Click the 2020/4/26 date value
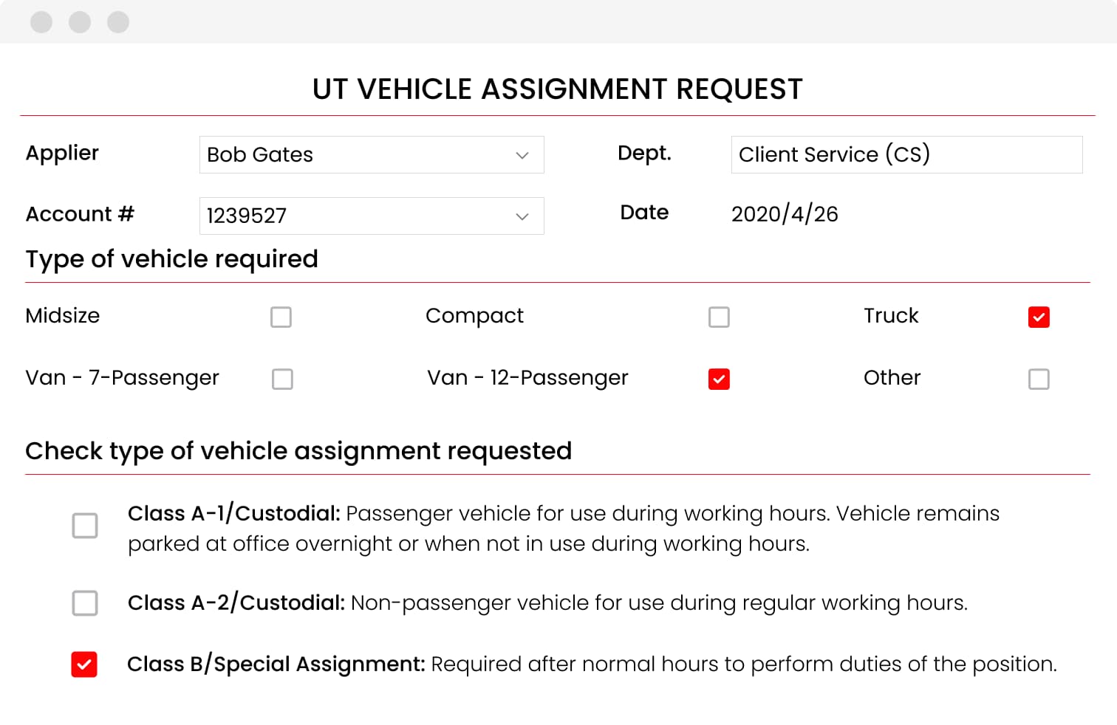The height and width of the screenshot is (725, 1117). (x=785, y=214)
